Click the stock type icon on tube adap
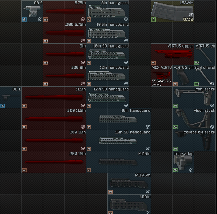This screenshot has height=214, width=217. 175,171
